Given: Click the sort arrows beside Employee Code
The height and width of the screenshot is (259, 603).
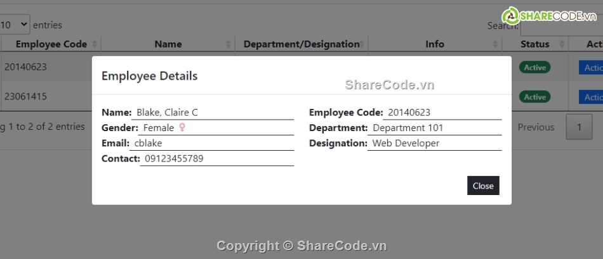Looking at the screenshot, I should [95, 44].
